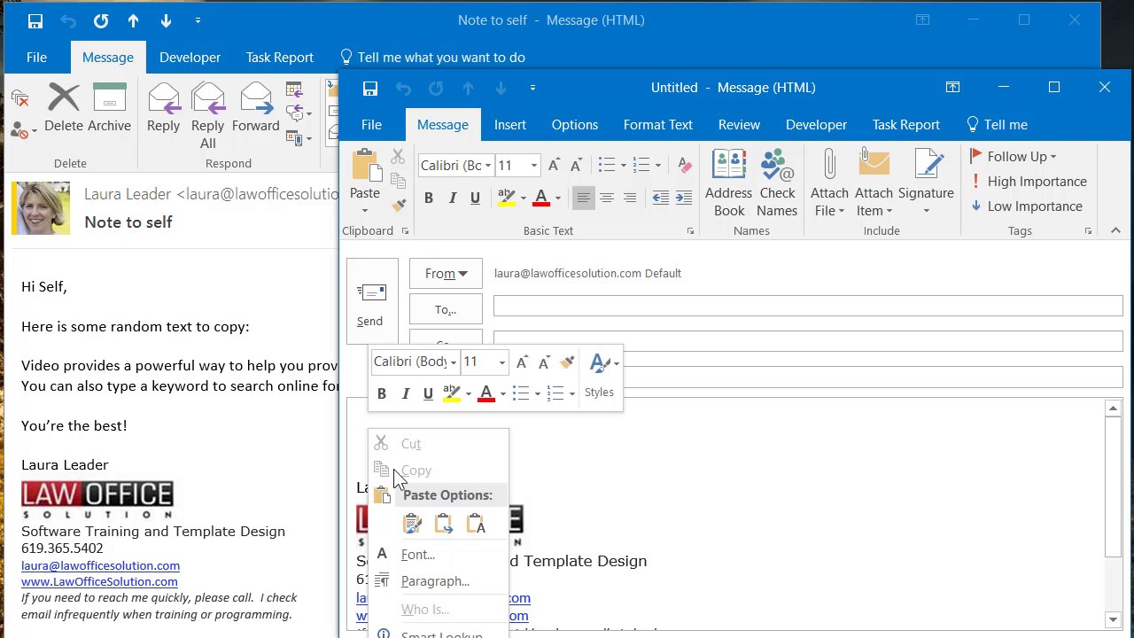Apply numbering from the ribbon Basic Text group
This screenshot has width=1134, height=638.
tap(641, 166)
